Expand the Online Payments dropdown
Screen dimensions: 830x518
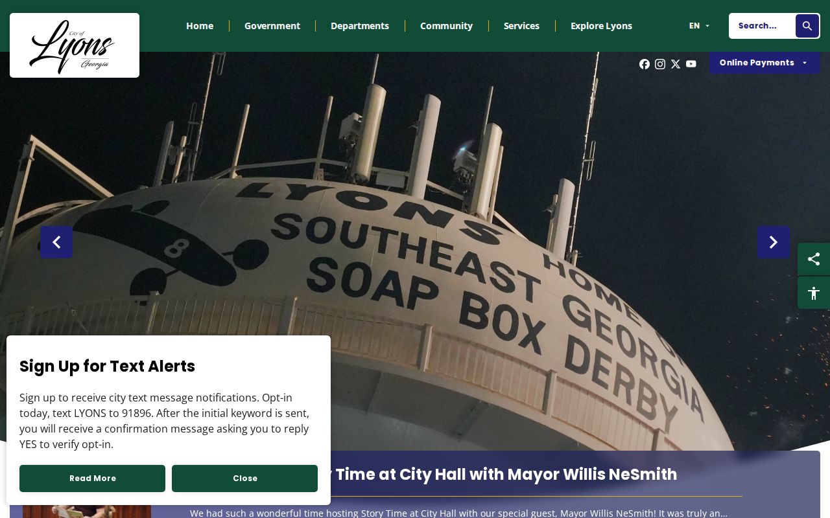click(765, 63)
